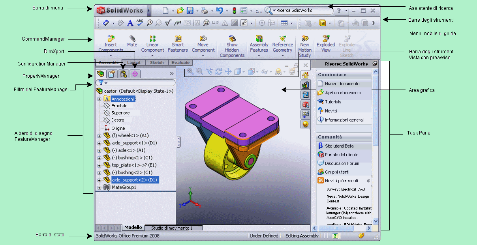
Task: Open the Appearances sphere tab in Task Pane
Action: [x=305, y=125]
